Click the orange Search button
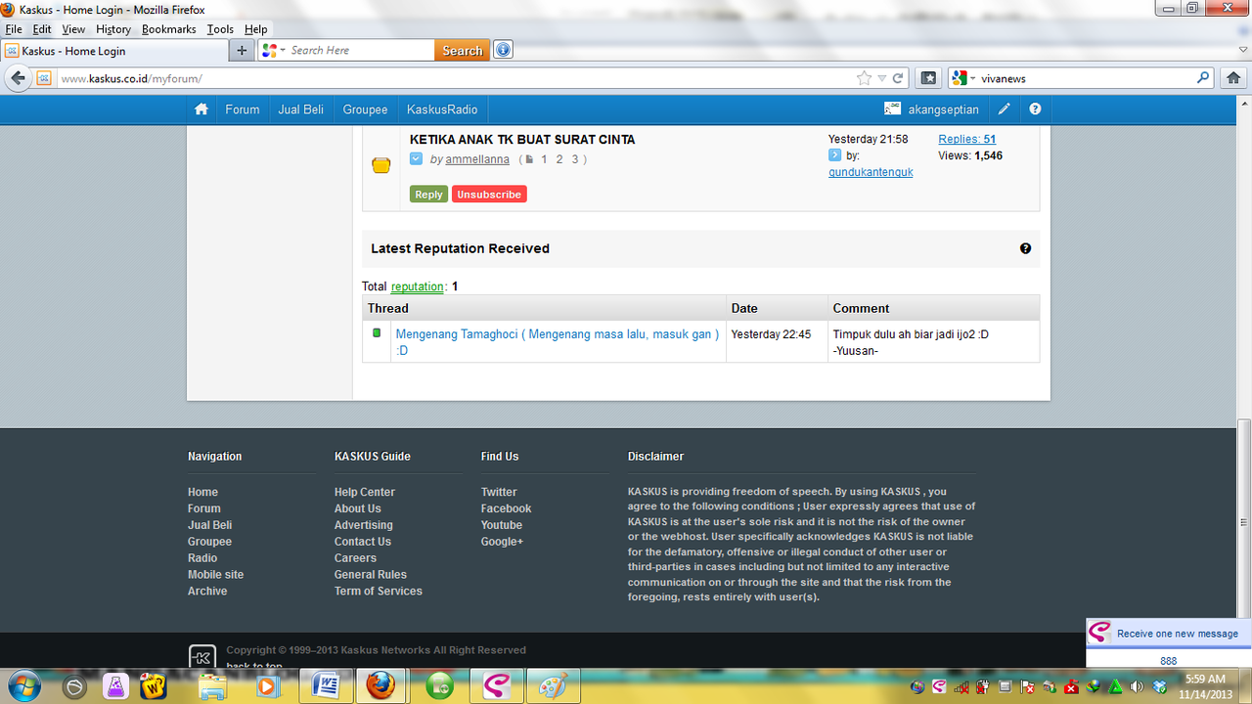Image resolution: width=1252 pixels, height=704 pixels. [x=462, y=50]
